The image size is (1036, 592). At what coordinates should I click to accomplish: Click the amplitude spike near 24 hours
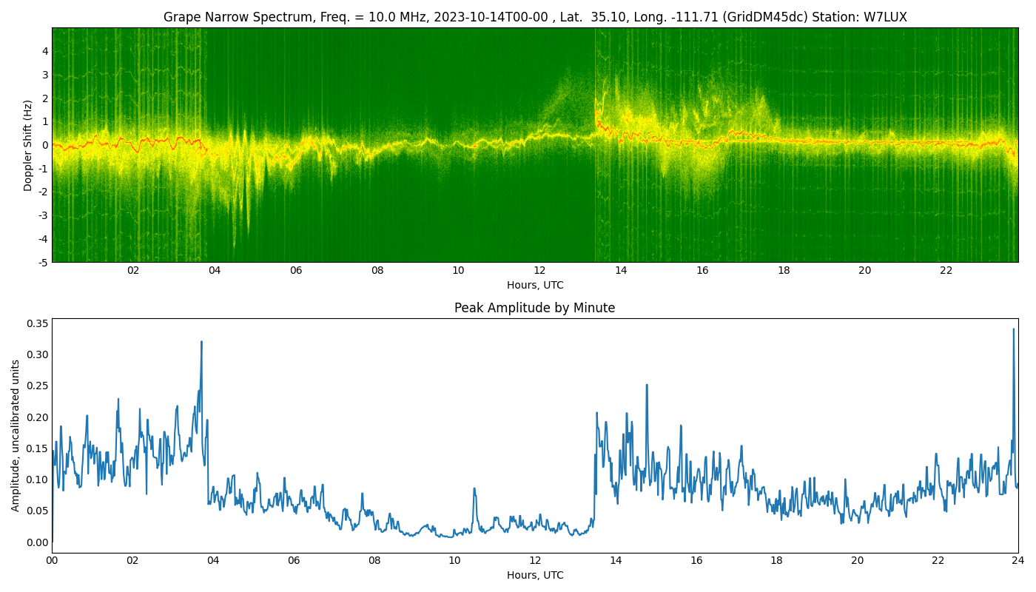[x=1014, y=329]
